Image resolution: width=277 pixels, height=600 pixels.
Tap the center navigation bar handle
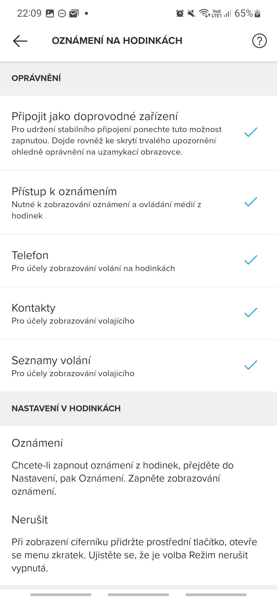click(x=138, y=595)
